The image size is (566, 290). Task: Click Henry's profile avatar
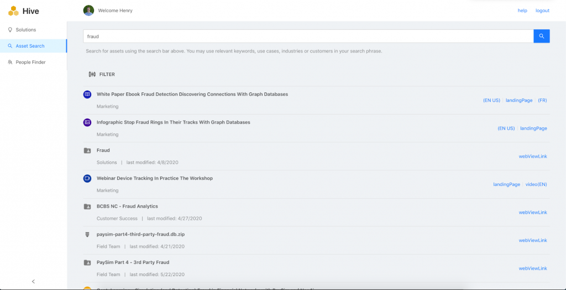88,11
